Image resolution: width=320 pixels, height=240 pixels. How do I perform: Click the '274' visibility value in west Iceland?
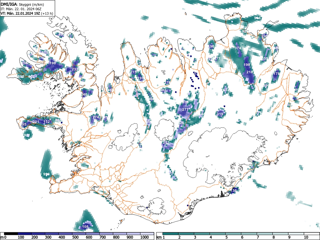pyautogui.click(x=96, y=117)
